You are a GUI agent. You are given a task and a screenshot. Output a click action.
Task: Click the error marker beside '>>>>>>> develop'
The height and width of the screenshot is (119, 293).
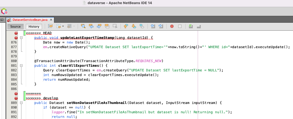(x=16, y=98)
